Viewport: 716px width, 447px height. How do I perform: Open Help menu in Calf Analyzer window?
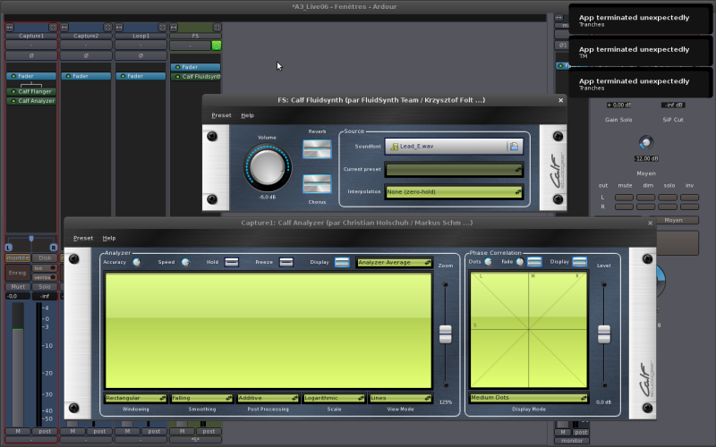pos(109,238)
